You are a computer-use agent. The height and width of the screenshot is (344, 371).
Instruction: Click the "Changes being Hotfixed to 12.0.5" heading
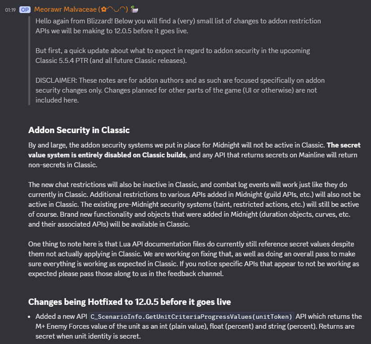(x=130, y=301)
